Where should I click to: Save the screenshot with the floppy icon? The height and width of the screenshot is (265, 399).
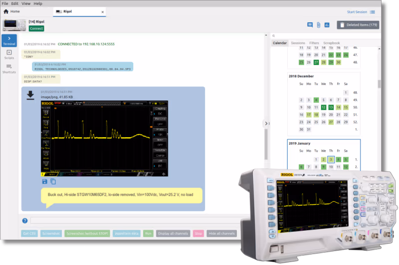[44, 181]
